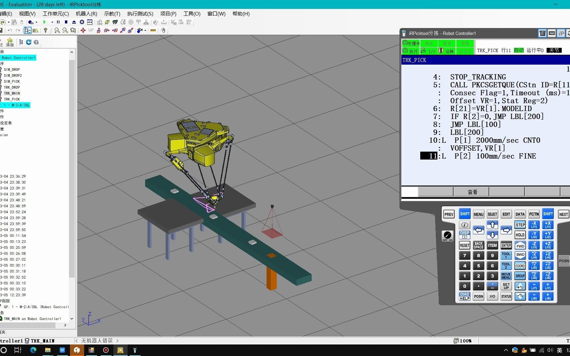The width and height of the screenshot is (570, 356).
Task: Click the -% speed override key
Action: tap(520, 296)
